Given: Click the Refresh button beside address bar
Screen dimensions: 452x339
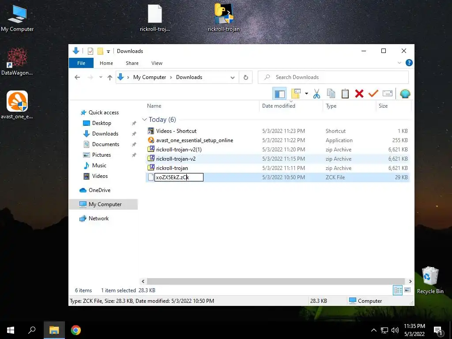Looking at the screenshot, I should [x=245, y=77].
